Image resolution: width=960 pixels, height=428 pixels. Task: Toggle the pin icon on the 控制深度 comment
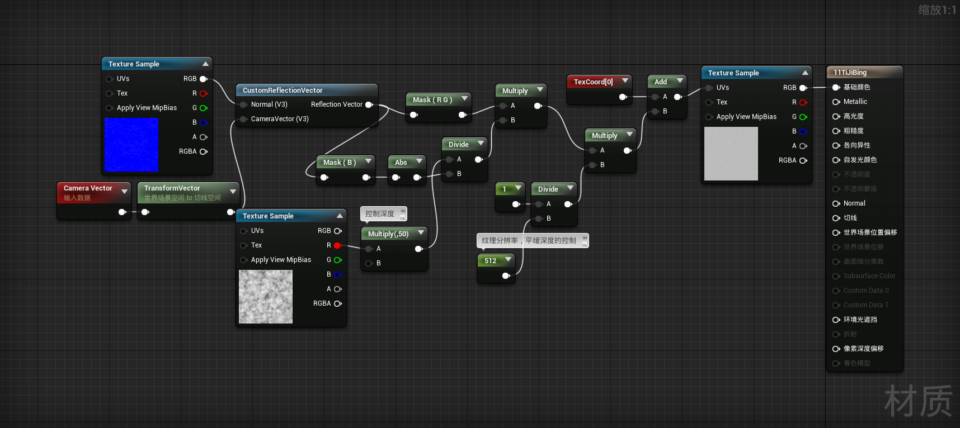tap(403, 211)
